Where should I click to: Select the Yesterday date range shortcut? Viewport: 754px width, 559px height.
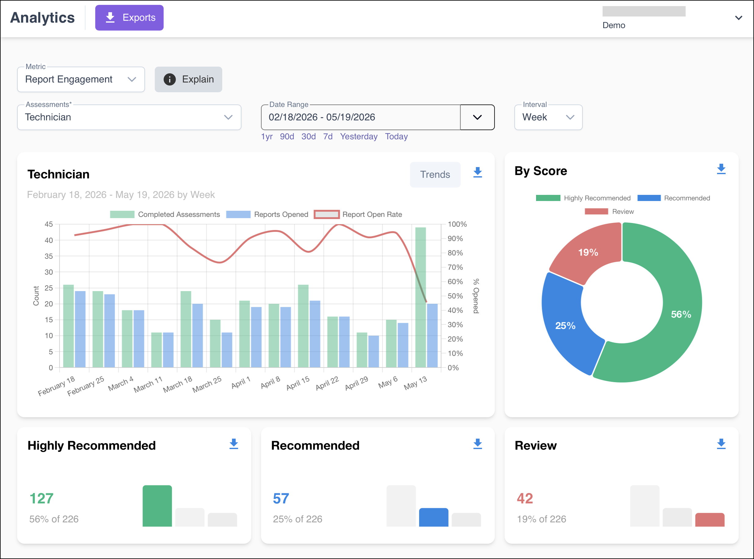[359, 137]
